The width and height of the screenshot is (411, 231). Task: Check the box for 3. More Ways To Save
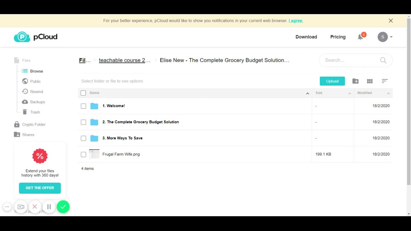(83, 138)
